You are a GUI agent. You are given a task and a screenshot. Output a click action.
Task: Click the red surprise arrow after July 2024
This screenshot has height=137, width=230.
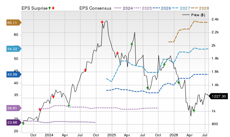(x=85, y=70)
